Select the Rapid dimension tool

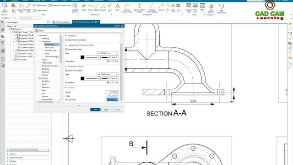click(84, 7)
